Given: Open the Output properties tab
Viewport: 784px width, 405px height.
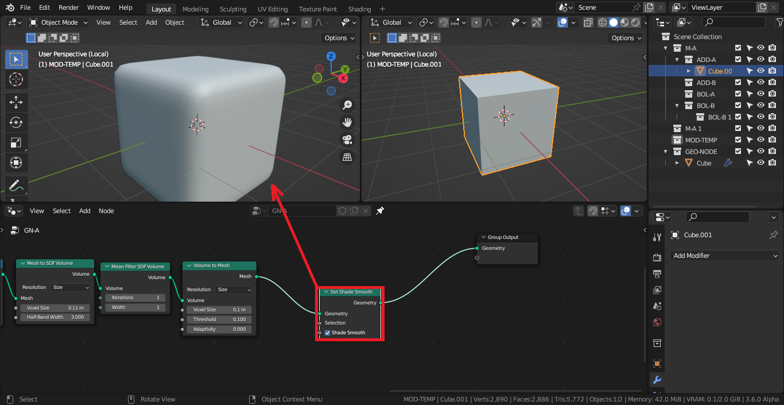Looking at the screenshot, I should [657, 273].
